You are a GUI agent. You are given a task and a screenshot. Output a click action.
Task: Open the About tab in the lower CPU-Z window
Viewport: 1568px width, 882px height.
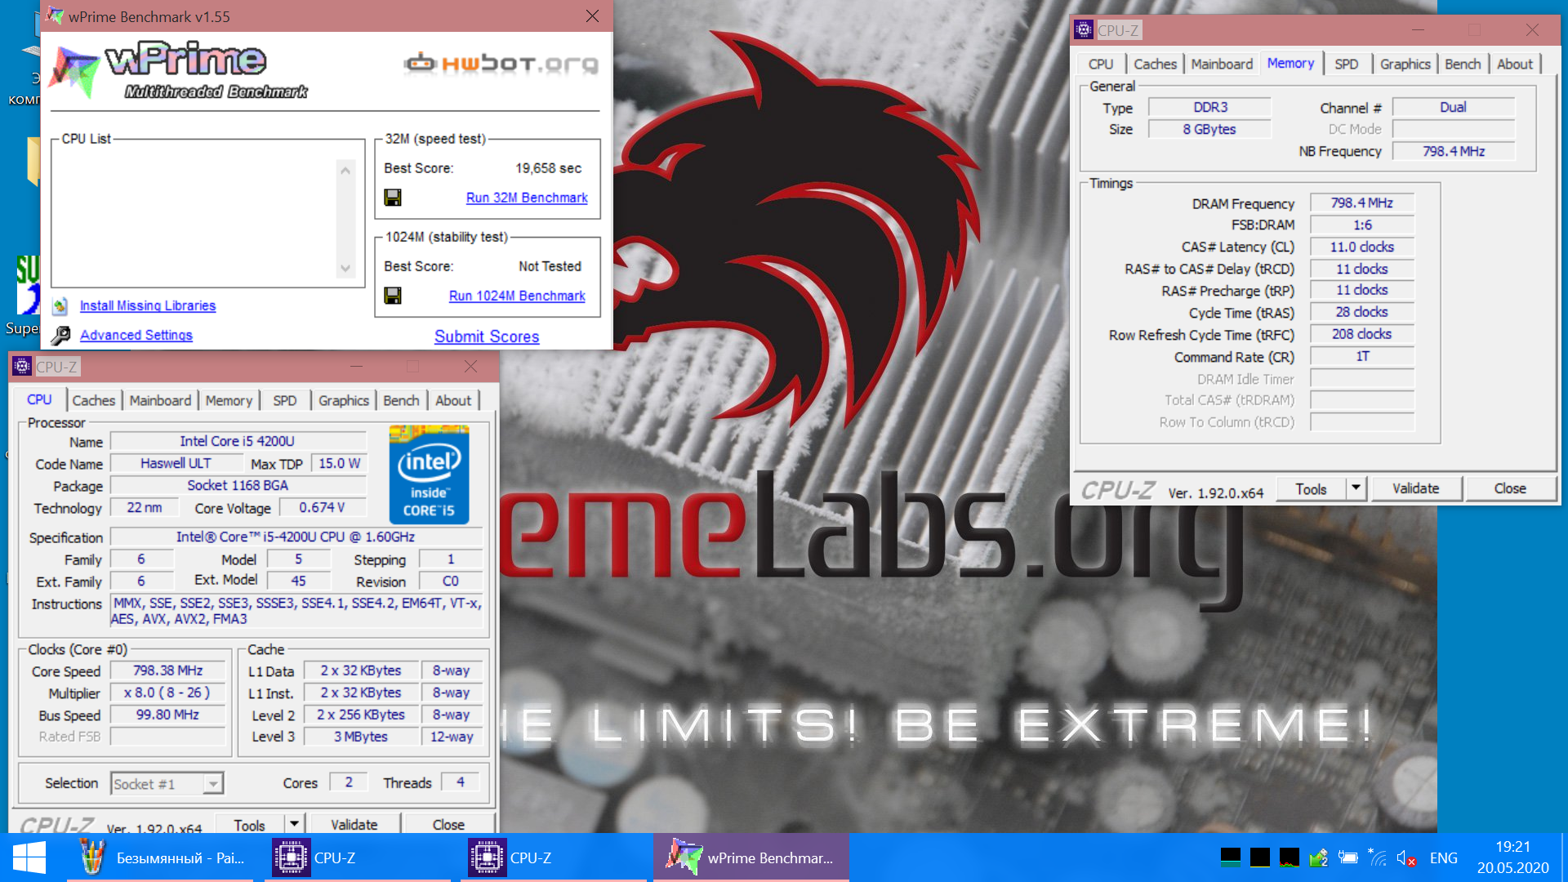[x=453, y=400]
